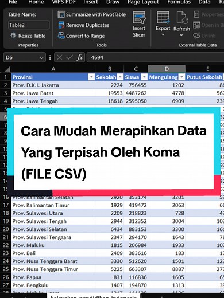Click the Table Name input field
224x298 pixels.
(x=29, y=25)
